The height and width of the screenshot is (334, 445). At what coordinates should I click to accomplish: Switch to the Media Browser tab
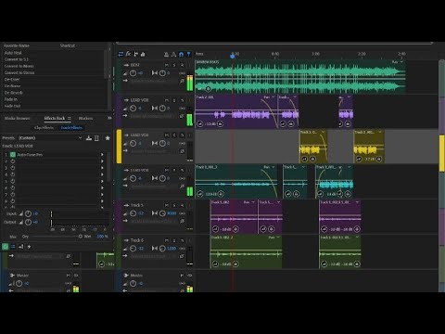click(x=17, y=118)
